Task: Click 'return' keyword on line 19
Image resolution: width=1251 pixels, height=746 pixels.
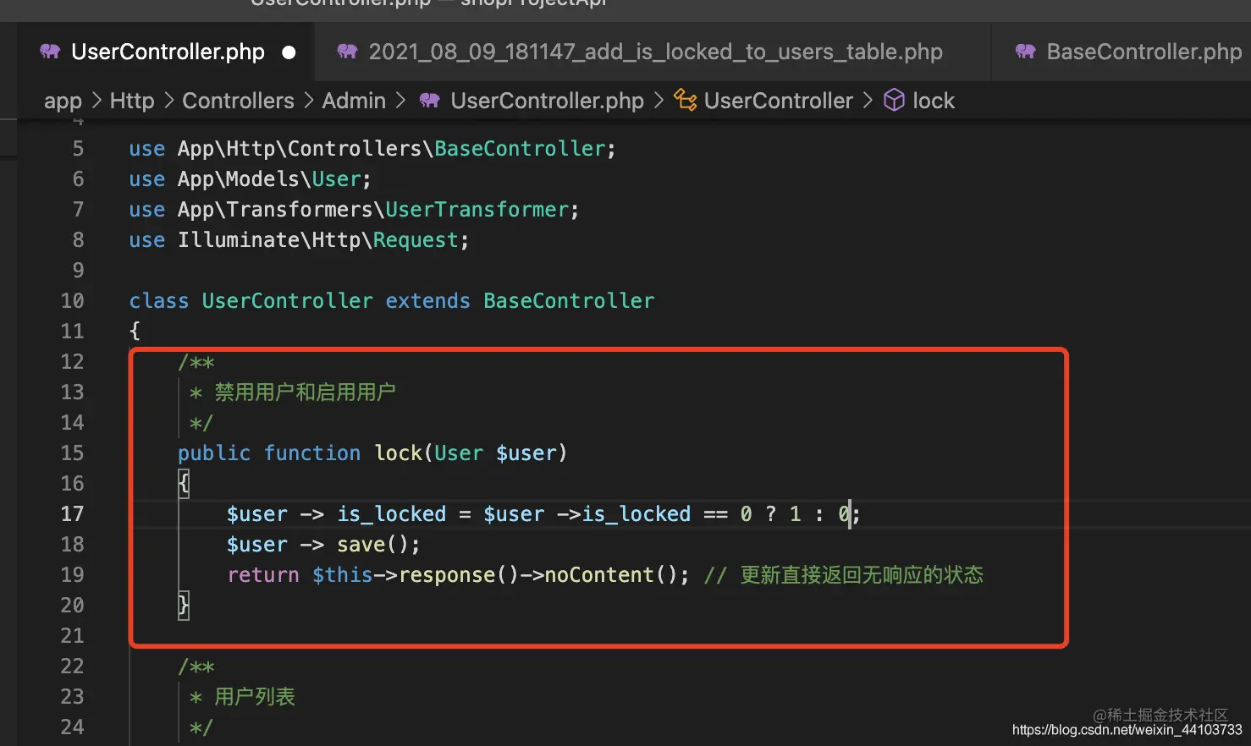Action: click(x=263, y=575)
